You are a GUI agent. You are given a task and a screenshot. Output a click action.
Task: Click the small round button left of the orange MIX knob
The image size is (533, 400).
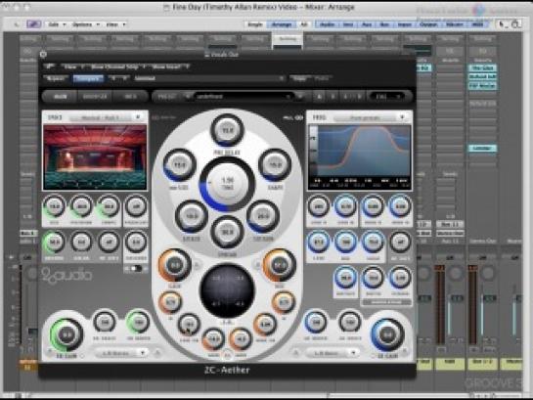(257, 264)
